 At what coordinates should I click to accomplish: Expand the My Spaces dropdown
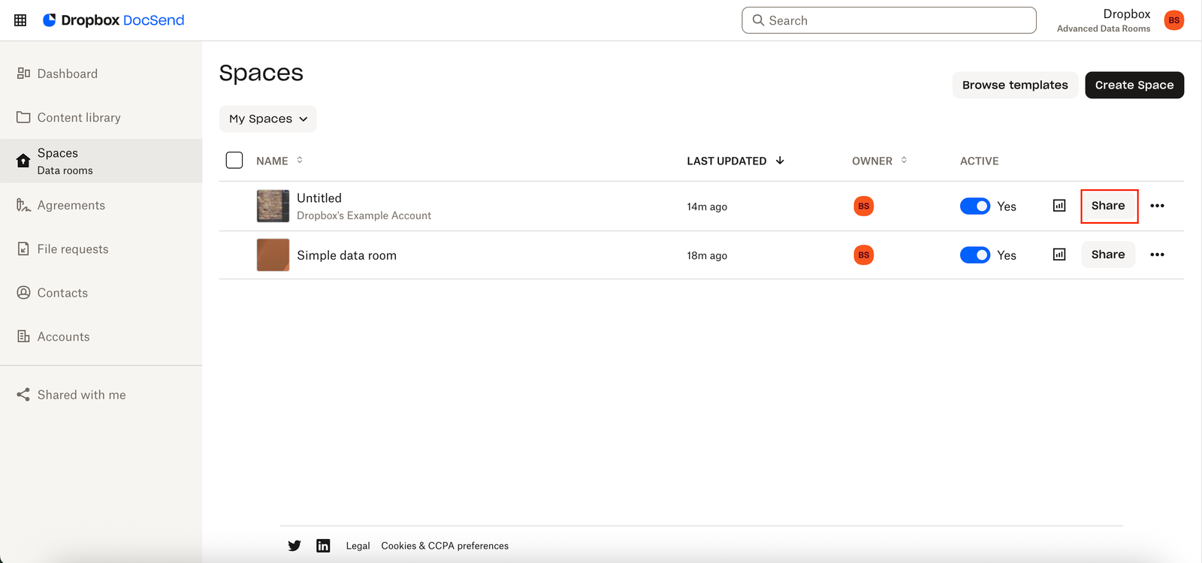[x=267, y=119]
